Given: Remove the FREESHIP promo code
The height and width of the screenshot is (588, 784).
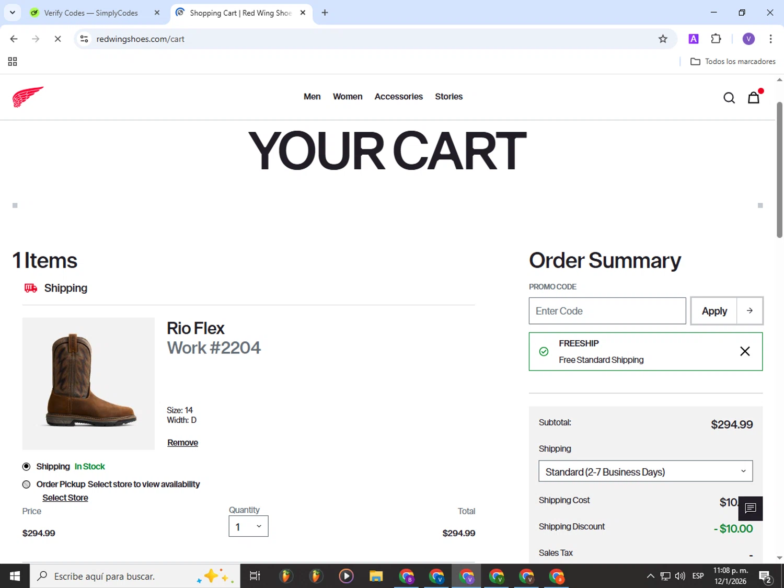Looking at the screenshot, I should pyautogui.click(x=745, y=351).
